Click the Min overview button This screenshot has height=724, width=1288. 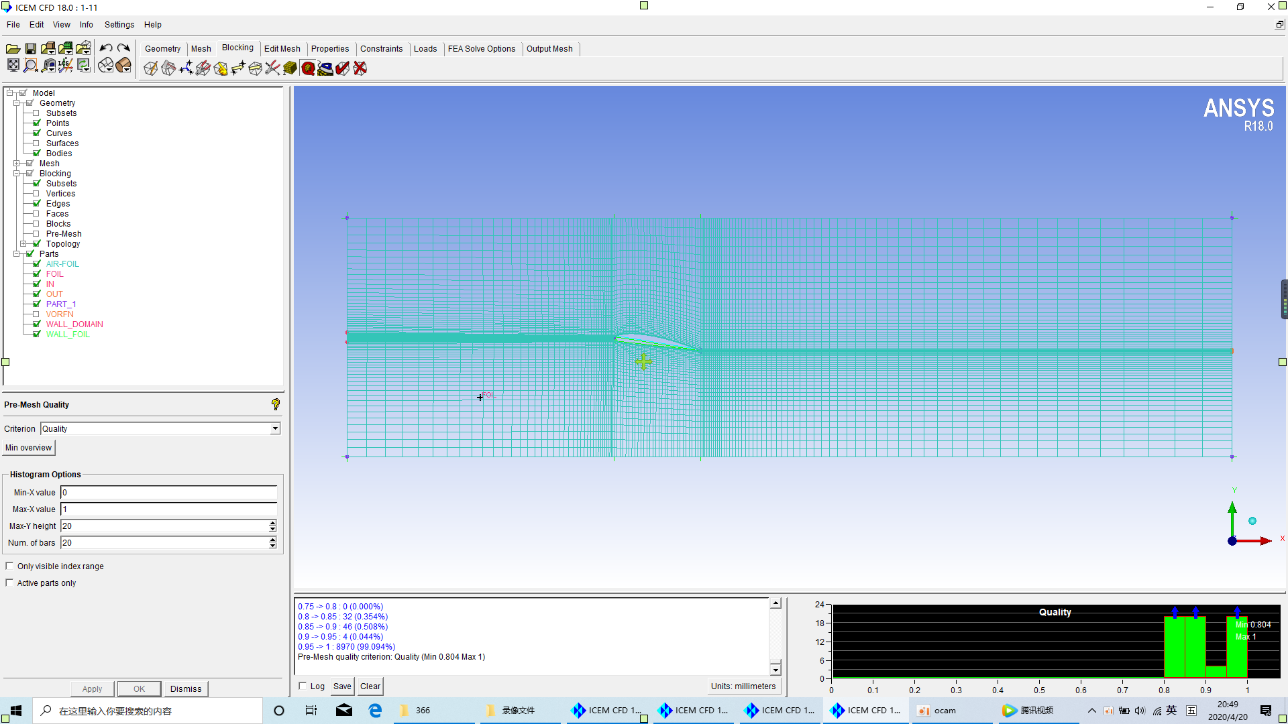[x=28, y=448]
